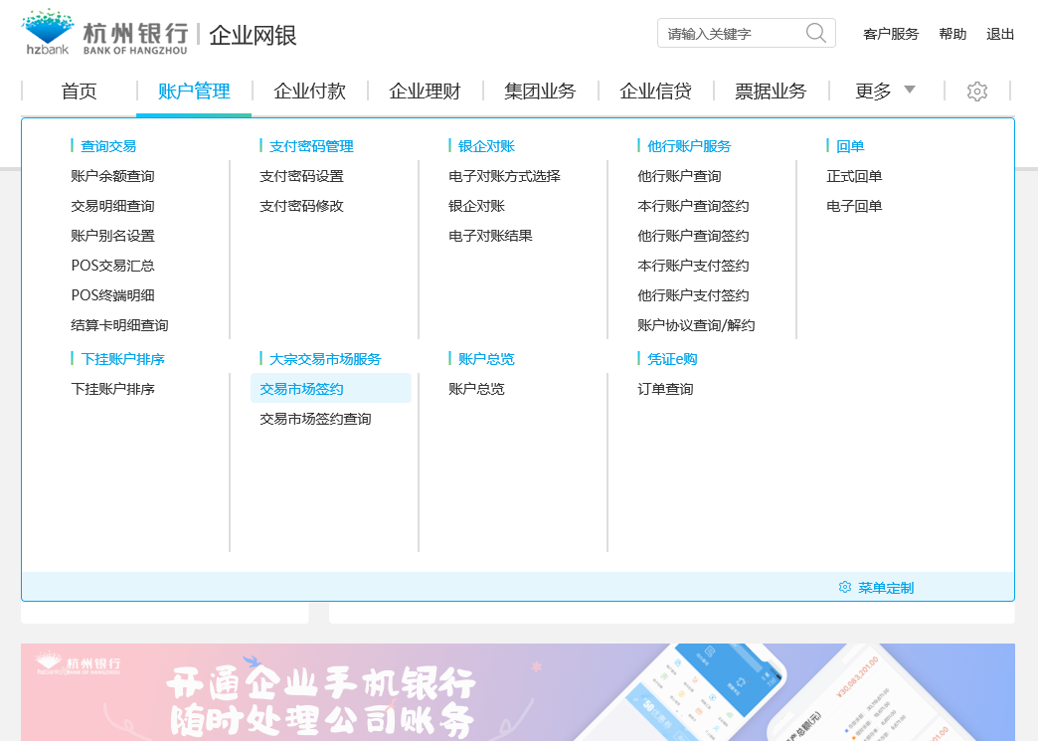Select 账户余额查询 menu item

[112, 176]
